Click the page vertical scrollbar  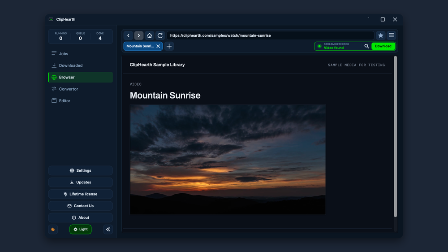point(395,136)
